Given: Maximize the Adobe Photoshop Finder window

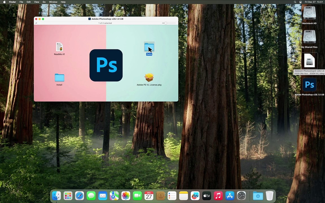Looking at the screenshot, I should (x=43, y=19).
